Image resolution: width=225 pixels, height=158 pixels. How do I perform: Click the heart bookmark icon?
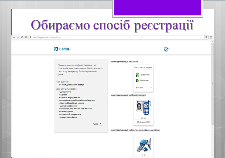pos(206,37)
